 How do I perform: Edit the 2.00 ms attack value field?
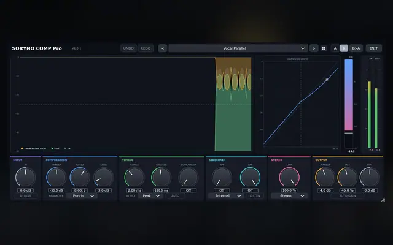tap(134, 190)
